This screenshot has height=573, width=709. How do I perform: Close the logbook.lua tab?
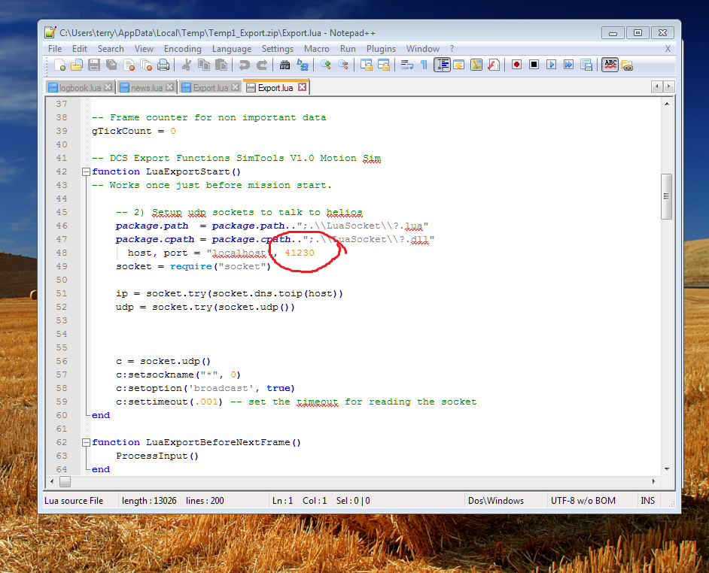(108, 87)
